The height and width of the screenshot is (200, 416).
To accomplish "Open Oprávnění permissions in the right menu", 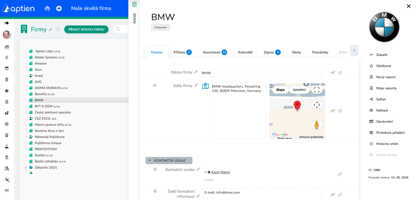I will 381,121.
